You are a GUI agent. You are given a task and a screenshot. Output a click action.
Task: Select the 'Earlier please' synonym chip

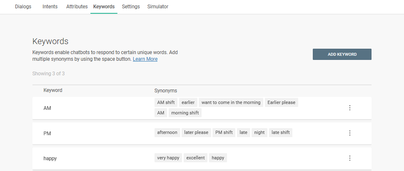coord(282,102)
